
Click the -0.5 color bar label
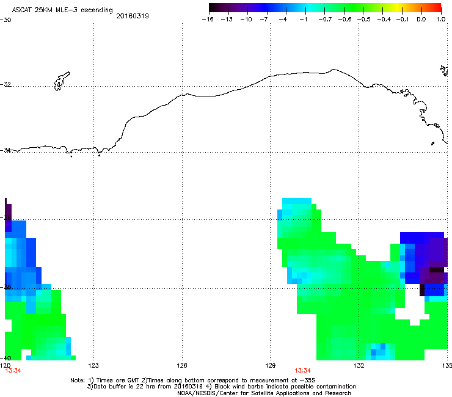tap(364, 20)
